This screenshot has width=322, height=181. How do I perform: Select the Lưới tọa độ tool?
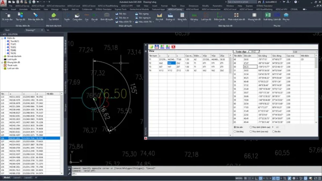206,16
